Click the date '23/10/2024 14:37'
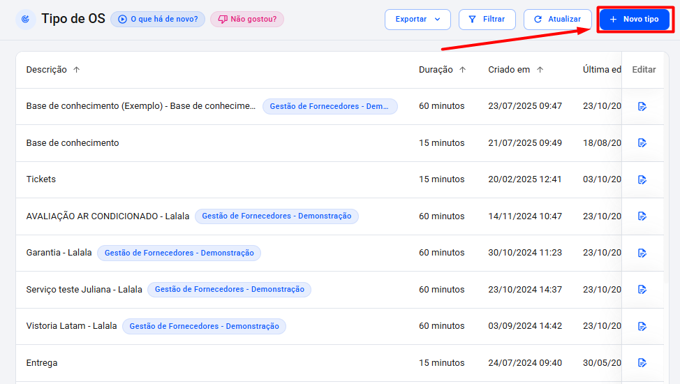 (525, 290)
